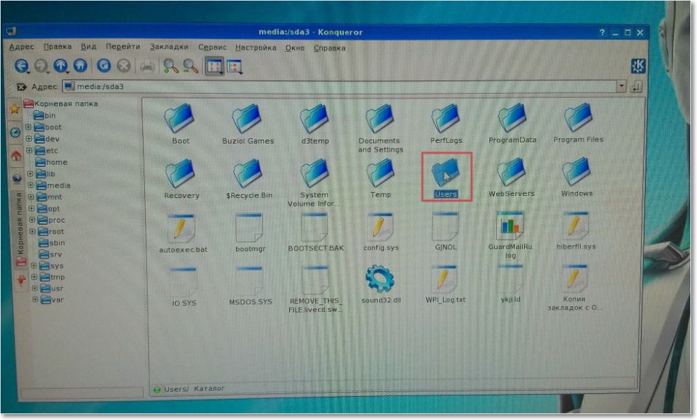Open the Bookmarks star sidebar tab
Screen dimensions: 697x420
(x=14, y=109)
